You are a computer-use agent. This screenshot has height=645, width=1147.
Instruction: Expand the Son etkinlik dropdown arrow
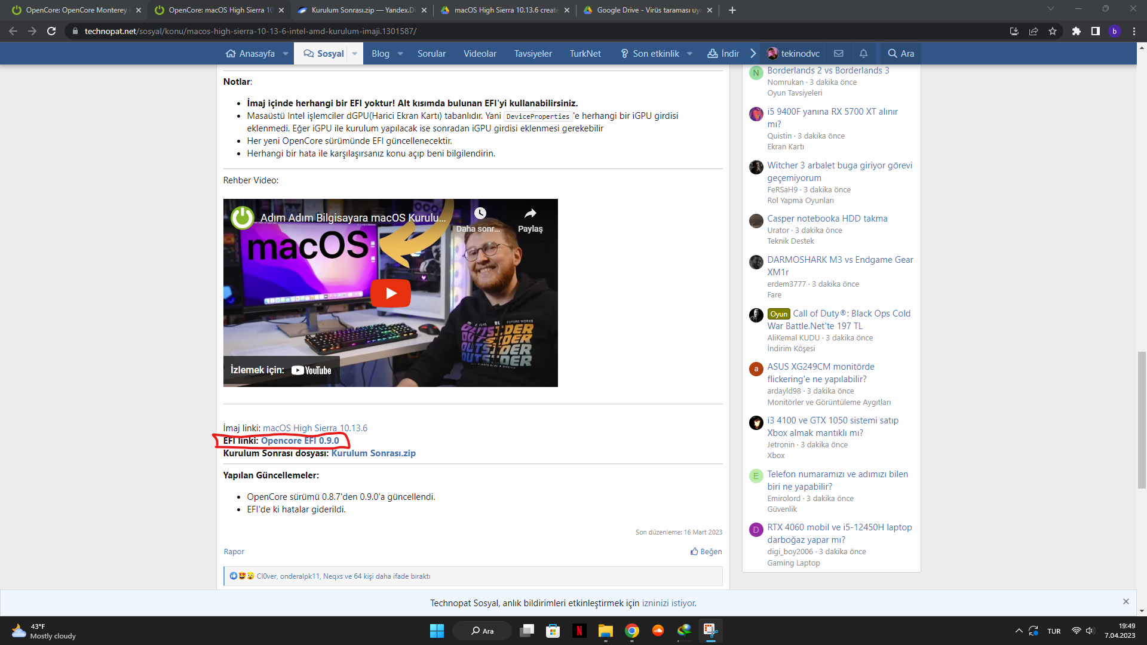point(689,54)
